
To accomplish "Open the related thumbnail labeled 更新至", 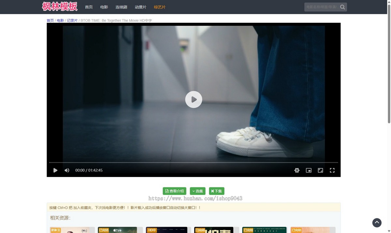I will click(72, 230).
